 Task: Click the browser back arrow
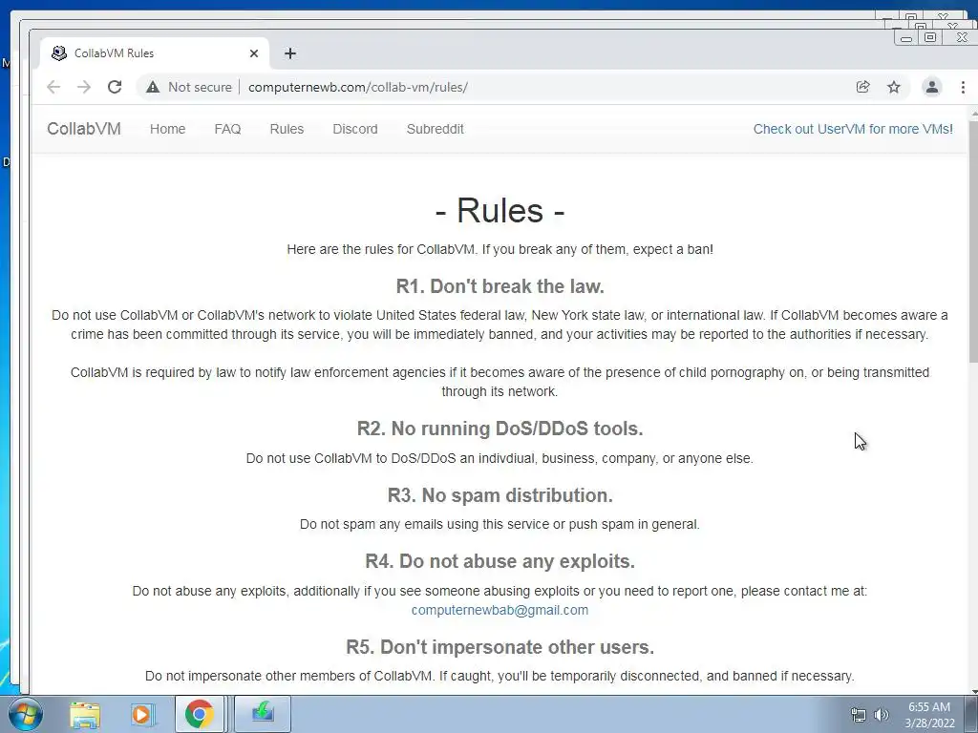tap(53, 87)
